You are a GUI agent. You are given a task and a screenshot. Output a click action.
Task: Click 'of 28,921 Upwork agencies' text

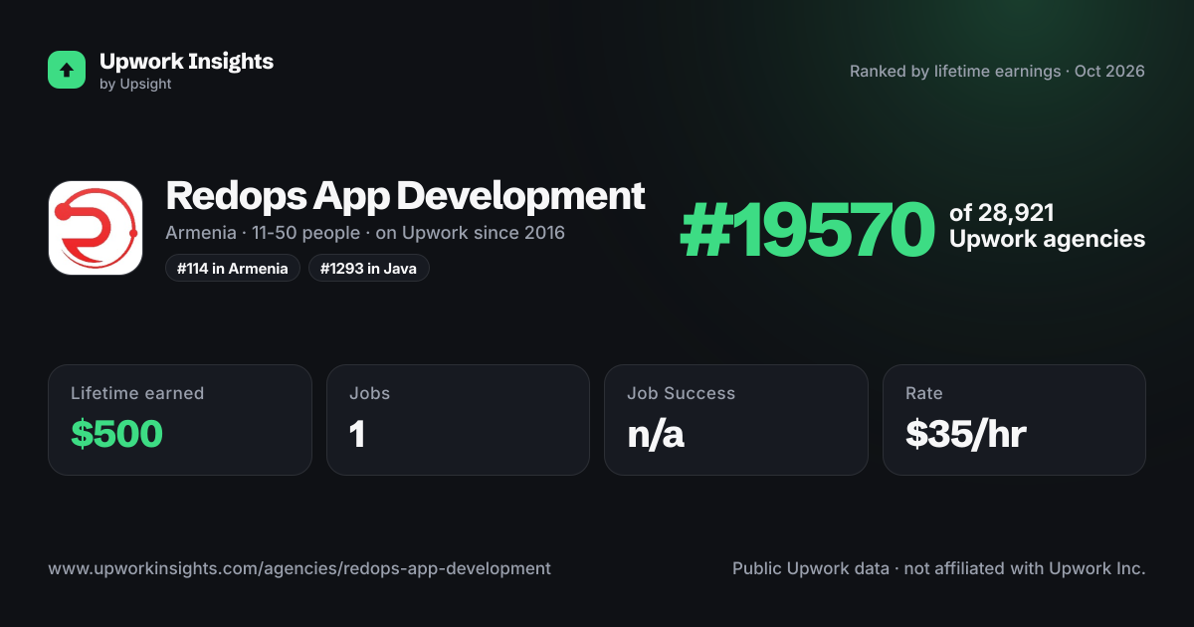tap(1047, 226)
